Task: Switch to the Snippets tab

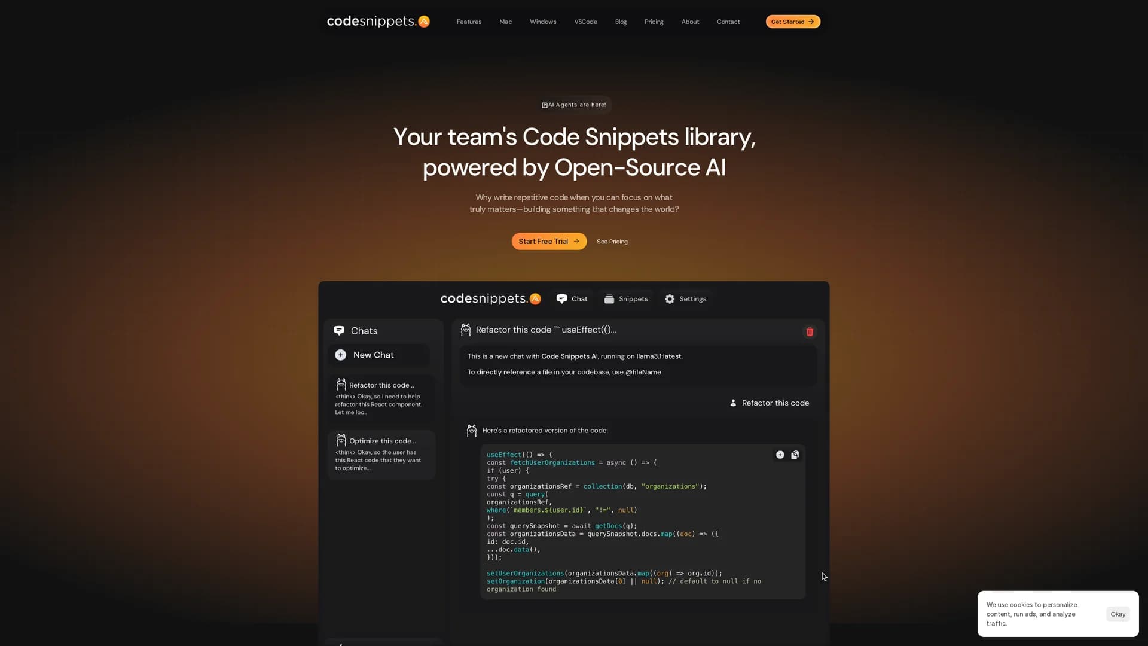Action: [x=626, y=299]
